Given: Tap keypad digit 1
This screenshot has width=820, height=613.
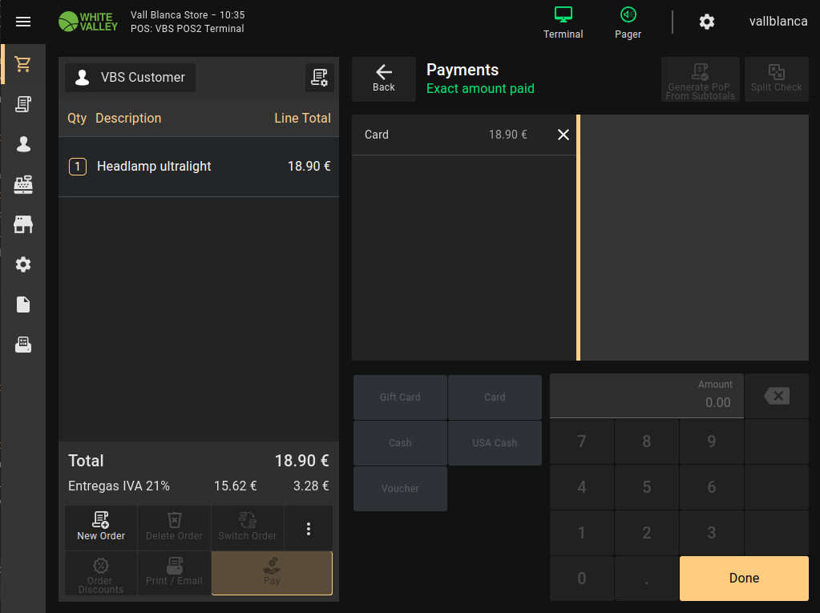Looking at the screenshot, I should coord(581,533).
